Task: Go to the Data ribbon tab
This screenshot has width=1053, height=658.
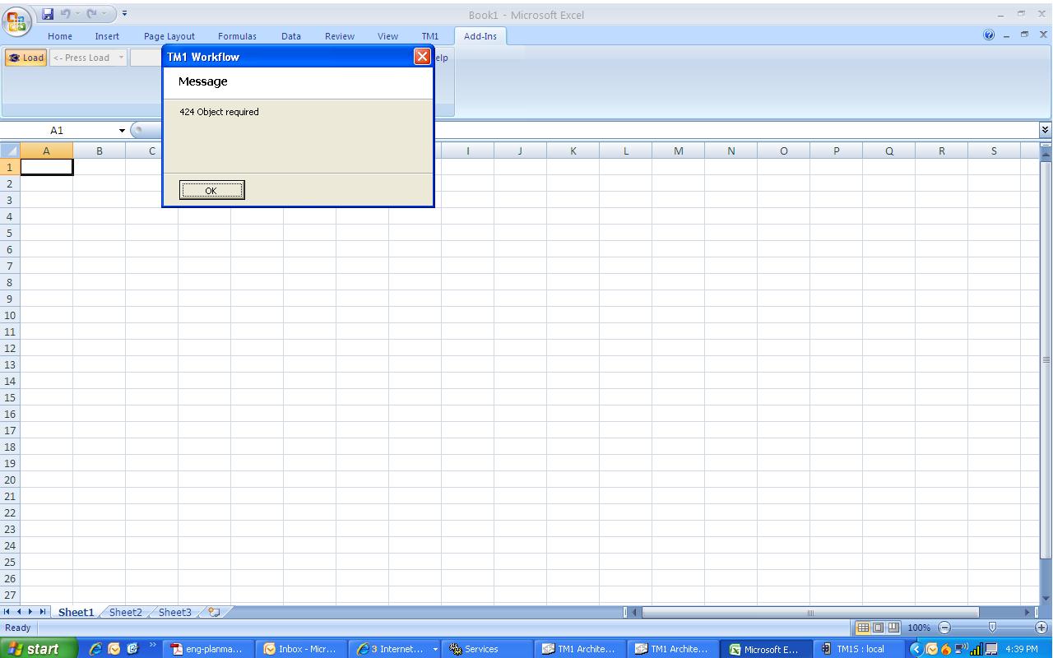Action: 291,36
